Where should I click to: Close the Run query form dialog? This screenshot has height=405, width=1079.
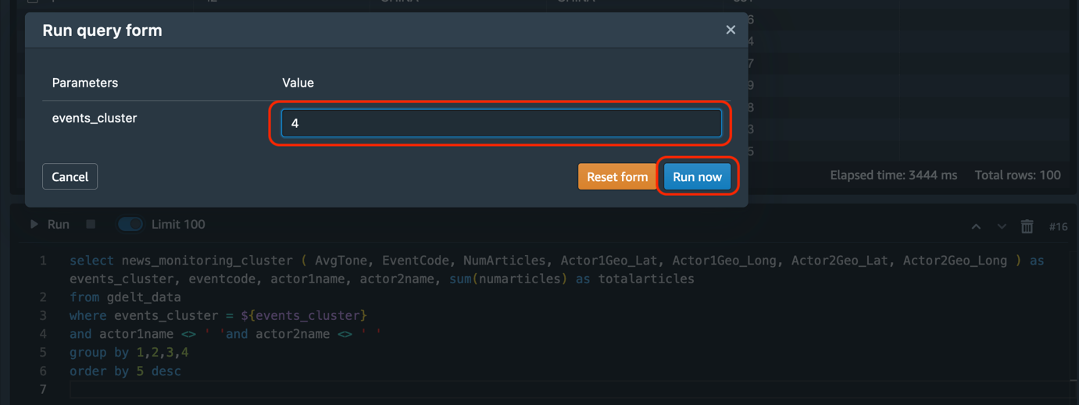pyautogui.click(x=731, y=30)
